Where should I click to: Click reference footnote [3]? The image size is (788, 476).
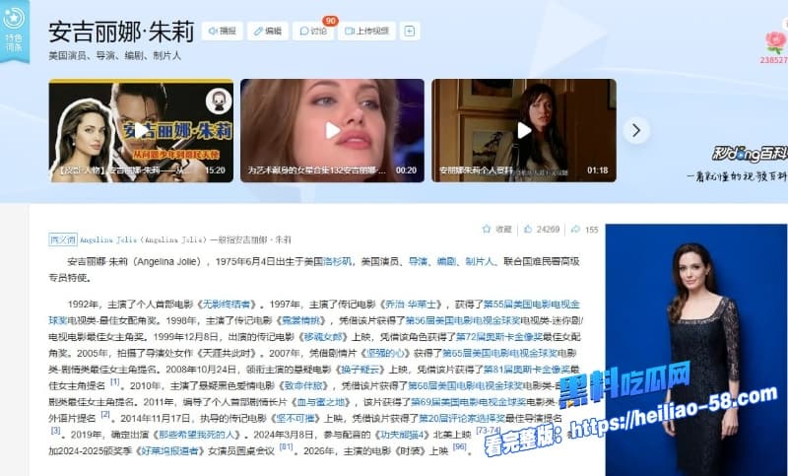click(x=55, y=431)
